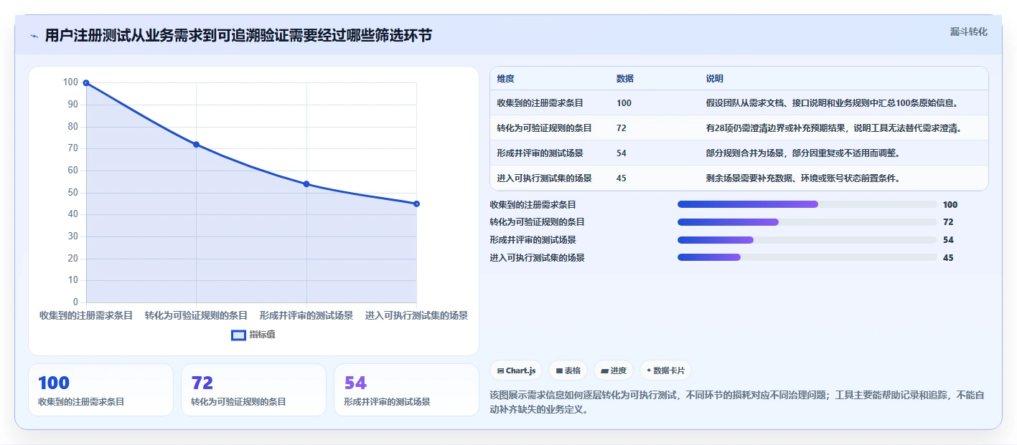This screenshot has width=1017, height=445.
Task: Select the 进度 tag chip
Action: click(x=614, y=370)
